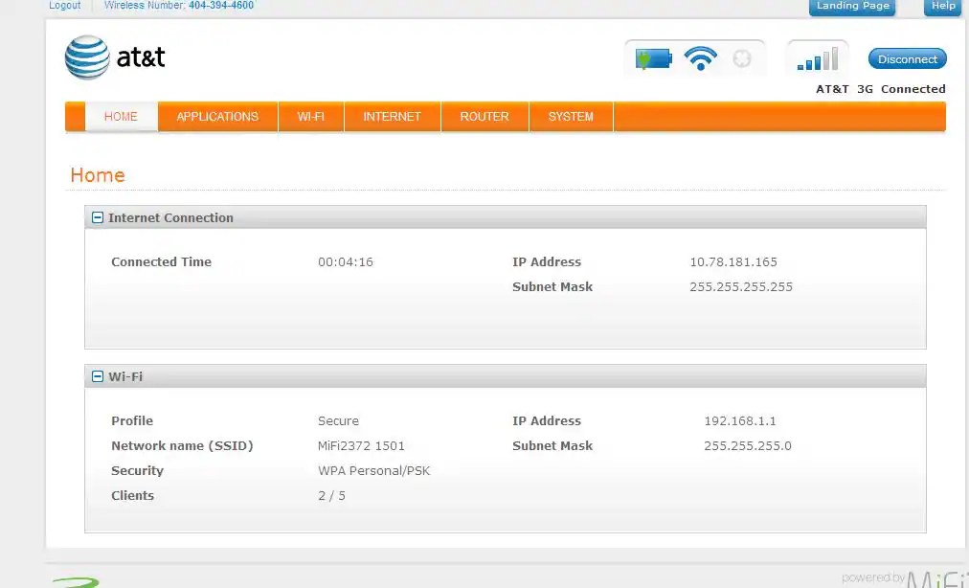Click the AT&T globe logo

coord(87,57)
